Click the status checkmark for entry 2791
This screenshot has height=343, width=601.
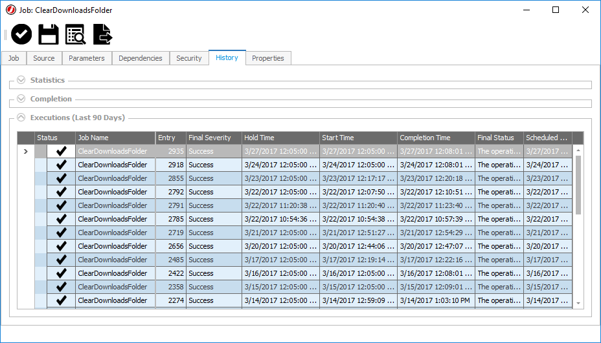(61, 205)
